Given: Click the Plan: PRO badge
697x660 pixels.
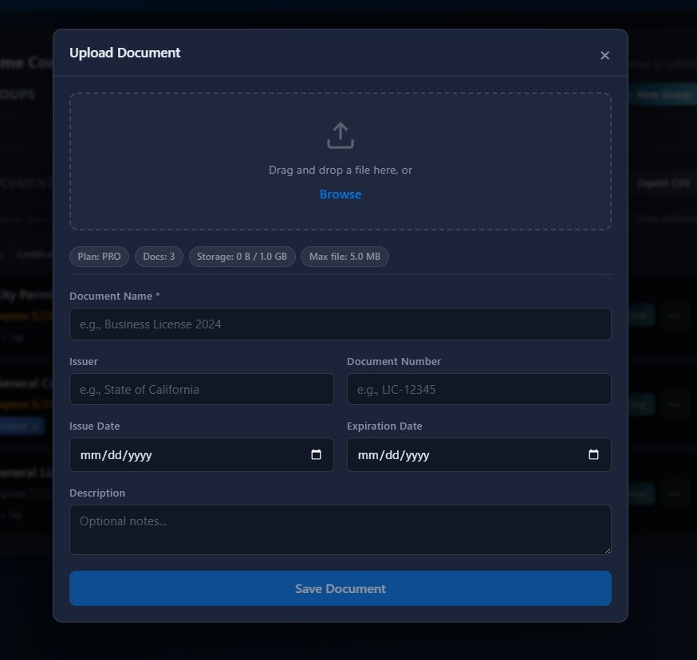Looking at the screenshot, I should 99,257.
